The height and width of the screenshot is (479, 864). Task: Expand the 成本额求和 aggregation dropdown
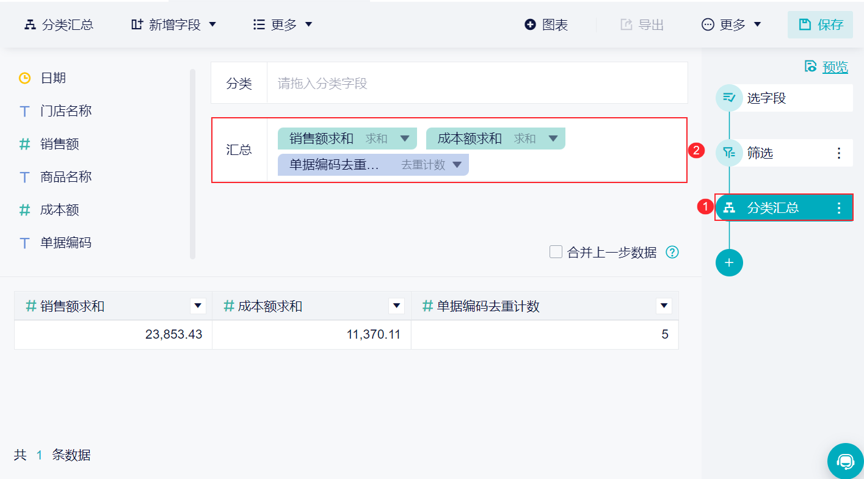tap(553, 139)
